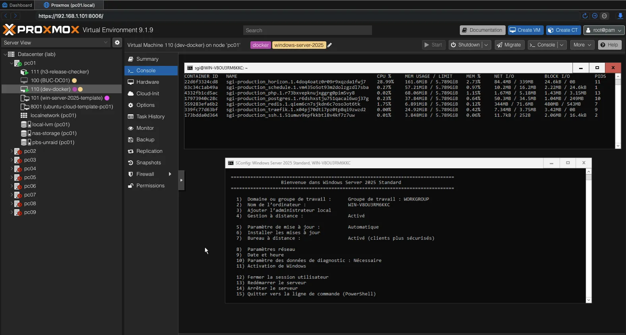Open the Snapshots tab
Screen dimensions: 626x335
(151, 163)
